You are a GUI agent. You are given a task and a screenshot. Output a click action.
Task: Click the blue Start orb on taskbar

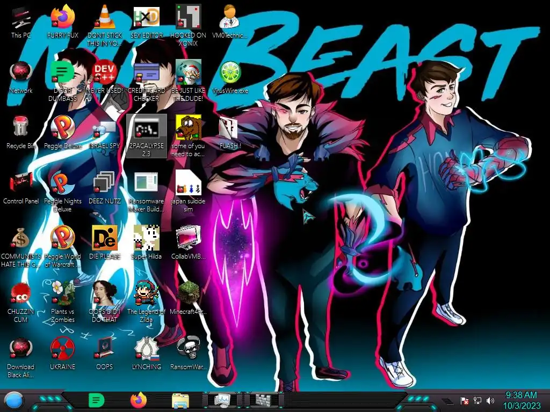click(x=15, y=401)
